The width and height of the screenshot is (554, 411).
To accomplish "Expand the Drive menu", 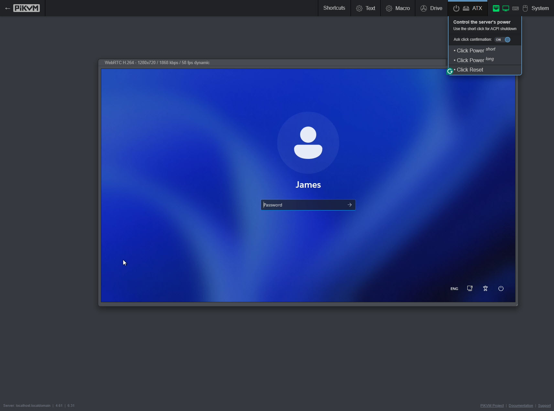I will (x=431, y=8).
